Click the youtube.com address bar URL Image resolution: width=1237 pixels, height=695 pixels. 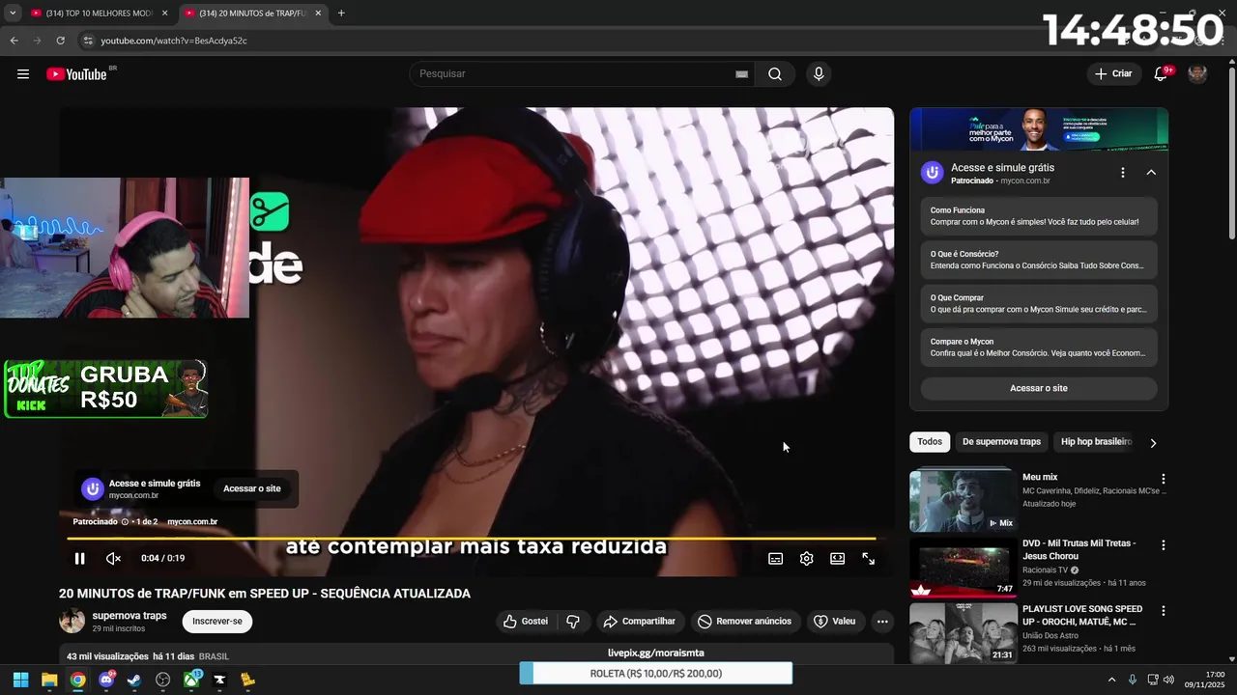point(174,41)
